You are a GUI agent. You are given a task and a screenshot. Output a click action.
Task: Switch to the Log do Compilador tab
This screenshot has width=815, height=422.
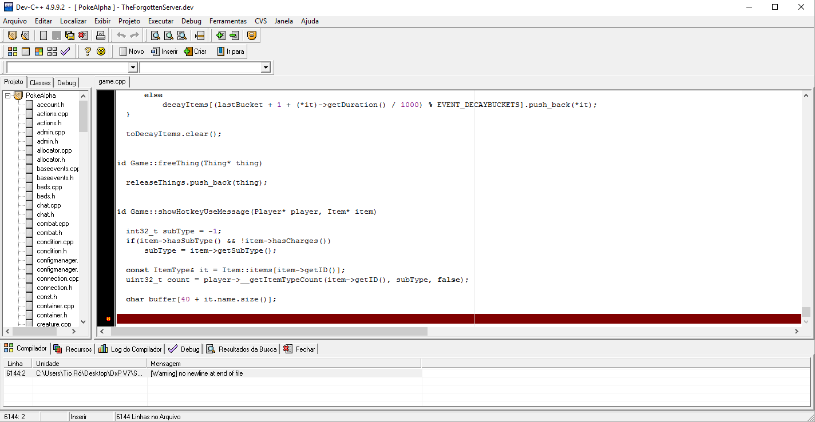tap(130, 349)
